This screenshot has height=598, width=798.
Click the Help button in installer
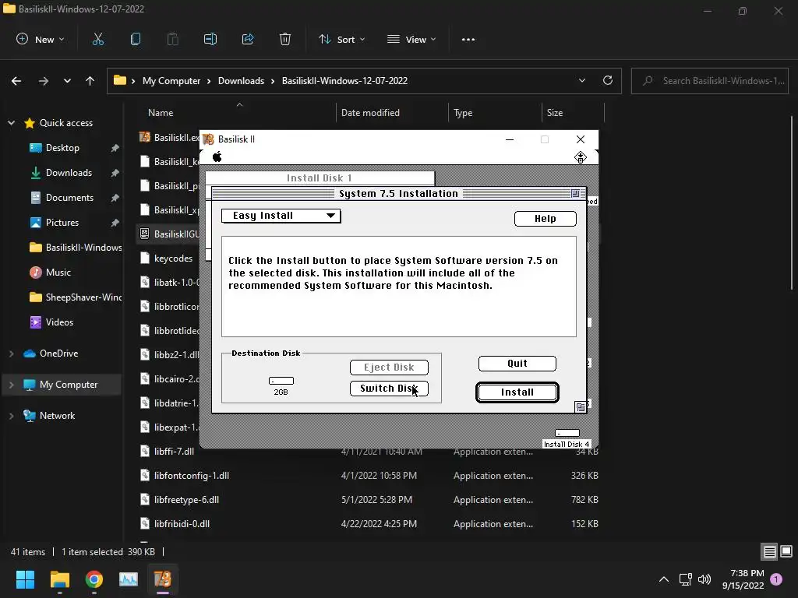(545, 219)
